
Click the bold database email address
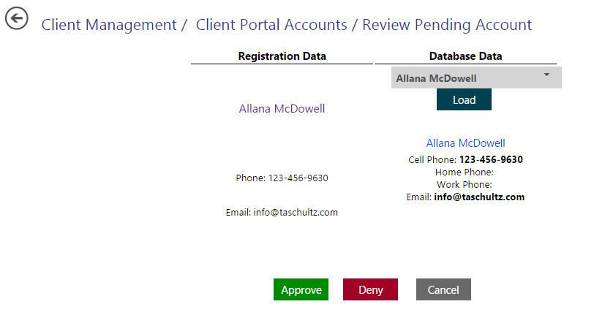coord(479,197)
